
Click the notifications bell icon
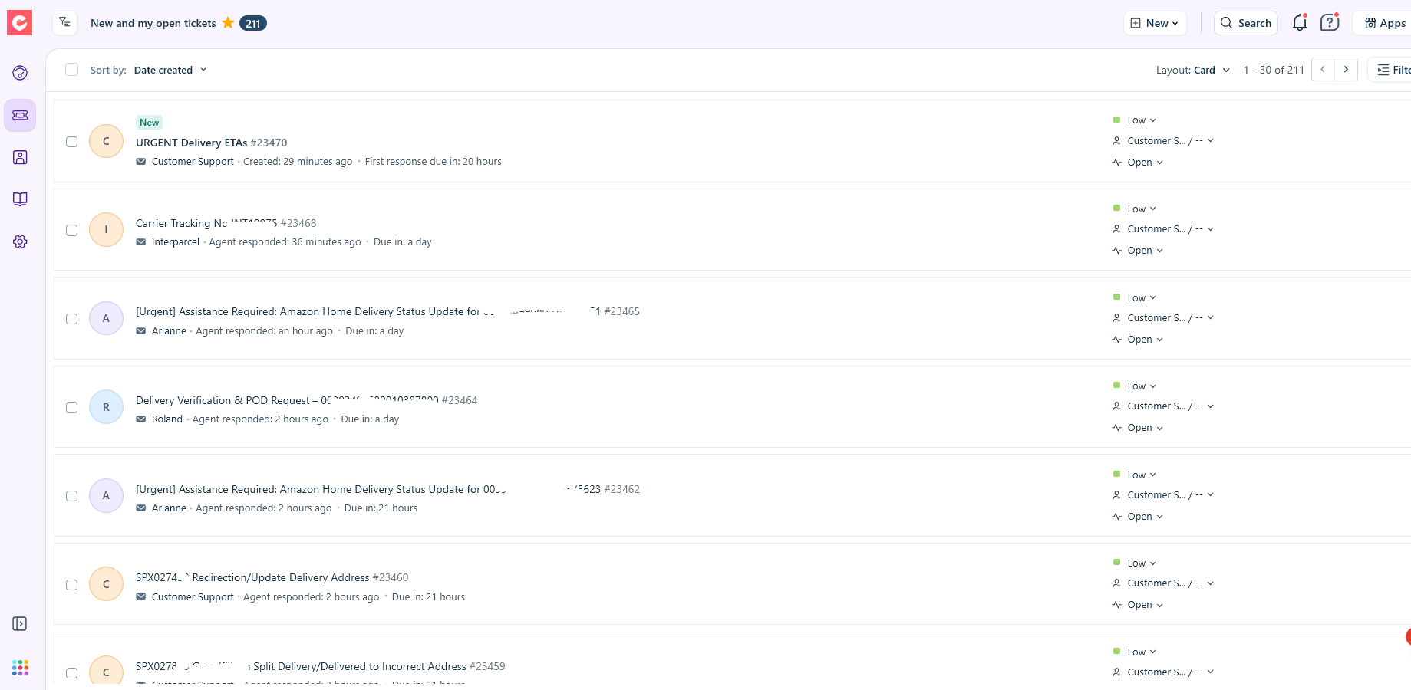tap(1299, 23)
